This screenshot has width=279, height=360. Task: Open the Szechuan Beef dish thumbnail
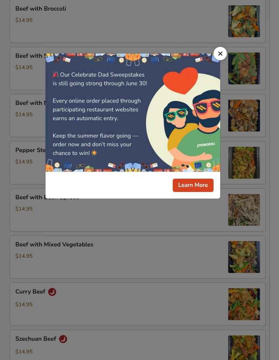pyautogui.click(x=244, y=348)
